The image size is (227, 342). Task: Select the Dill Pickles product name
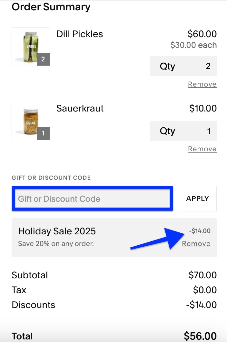point(79,34)
